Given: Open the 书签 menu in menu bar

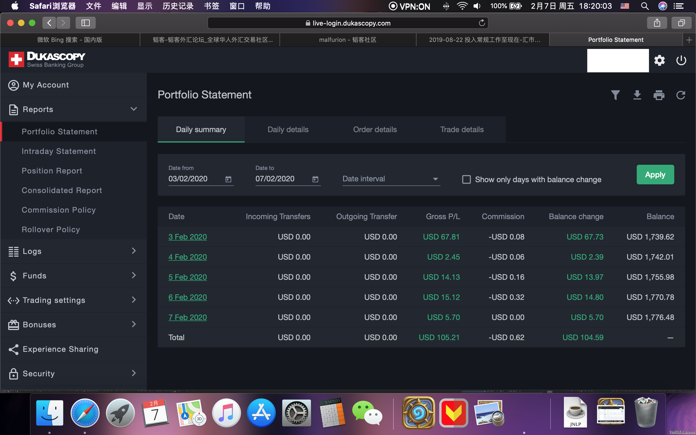Looking at the screenshot, I should (212, 6).
